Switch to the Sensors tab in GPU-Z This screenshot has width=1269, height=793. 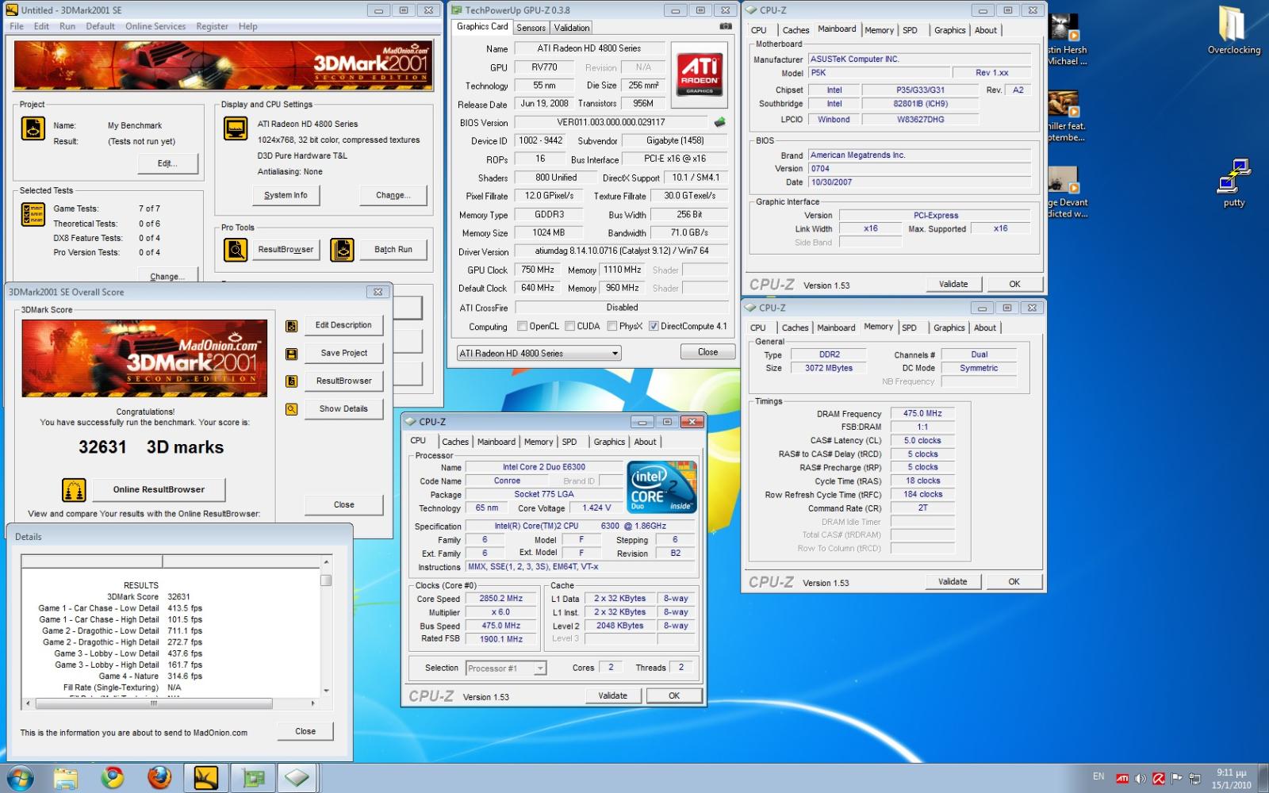[531, 28]
